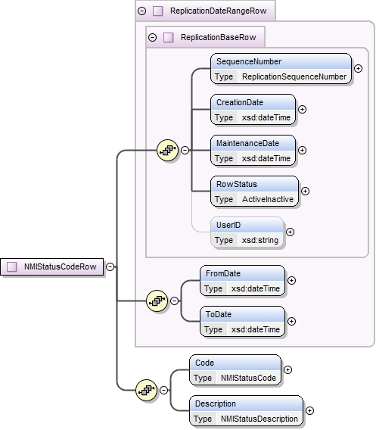376x430 pixels.
Task: Expand the MaintenanceDate element details
Action: pos(303,151)
